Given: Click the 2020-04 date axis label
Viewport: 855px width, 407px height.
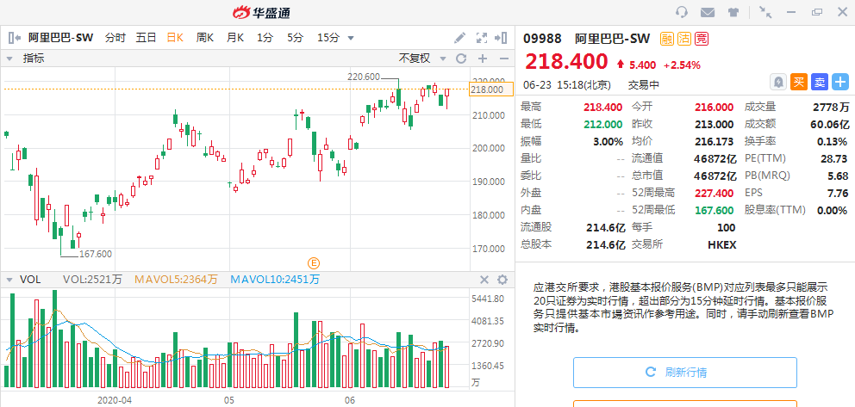Looking at the screenshot, I should 115,400.
